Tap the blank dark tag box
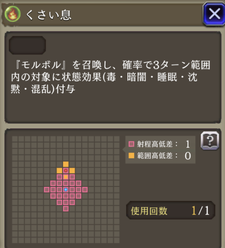This screenshot has height=248, width=225. [27, 45]
